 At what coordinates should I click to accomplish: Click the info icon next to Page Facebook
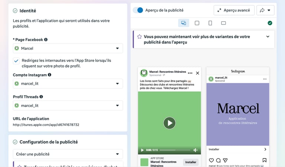pyautogui.click(x=46, y=39)
